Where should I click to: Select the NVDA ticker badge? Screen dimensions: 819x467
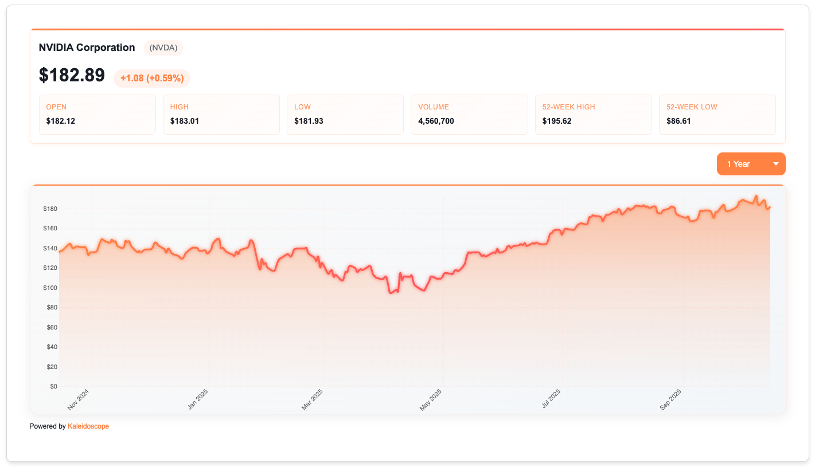point(163,48)
